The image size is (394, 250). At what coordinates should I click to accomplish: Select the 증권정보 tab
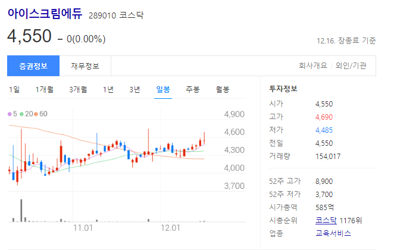[x=33, y=66]
